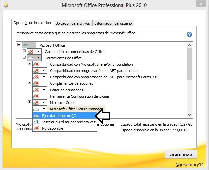Click the Instalar ahora button
Screen dimensions: 209x170
[181, 154]
